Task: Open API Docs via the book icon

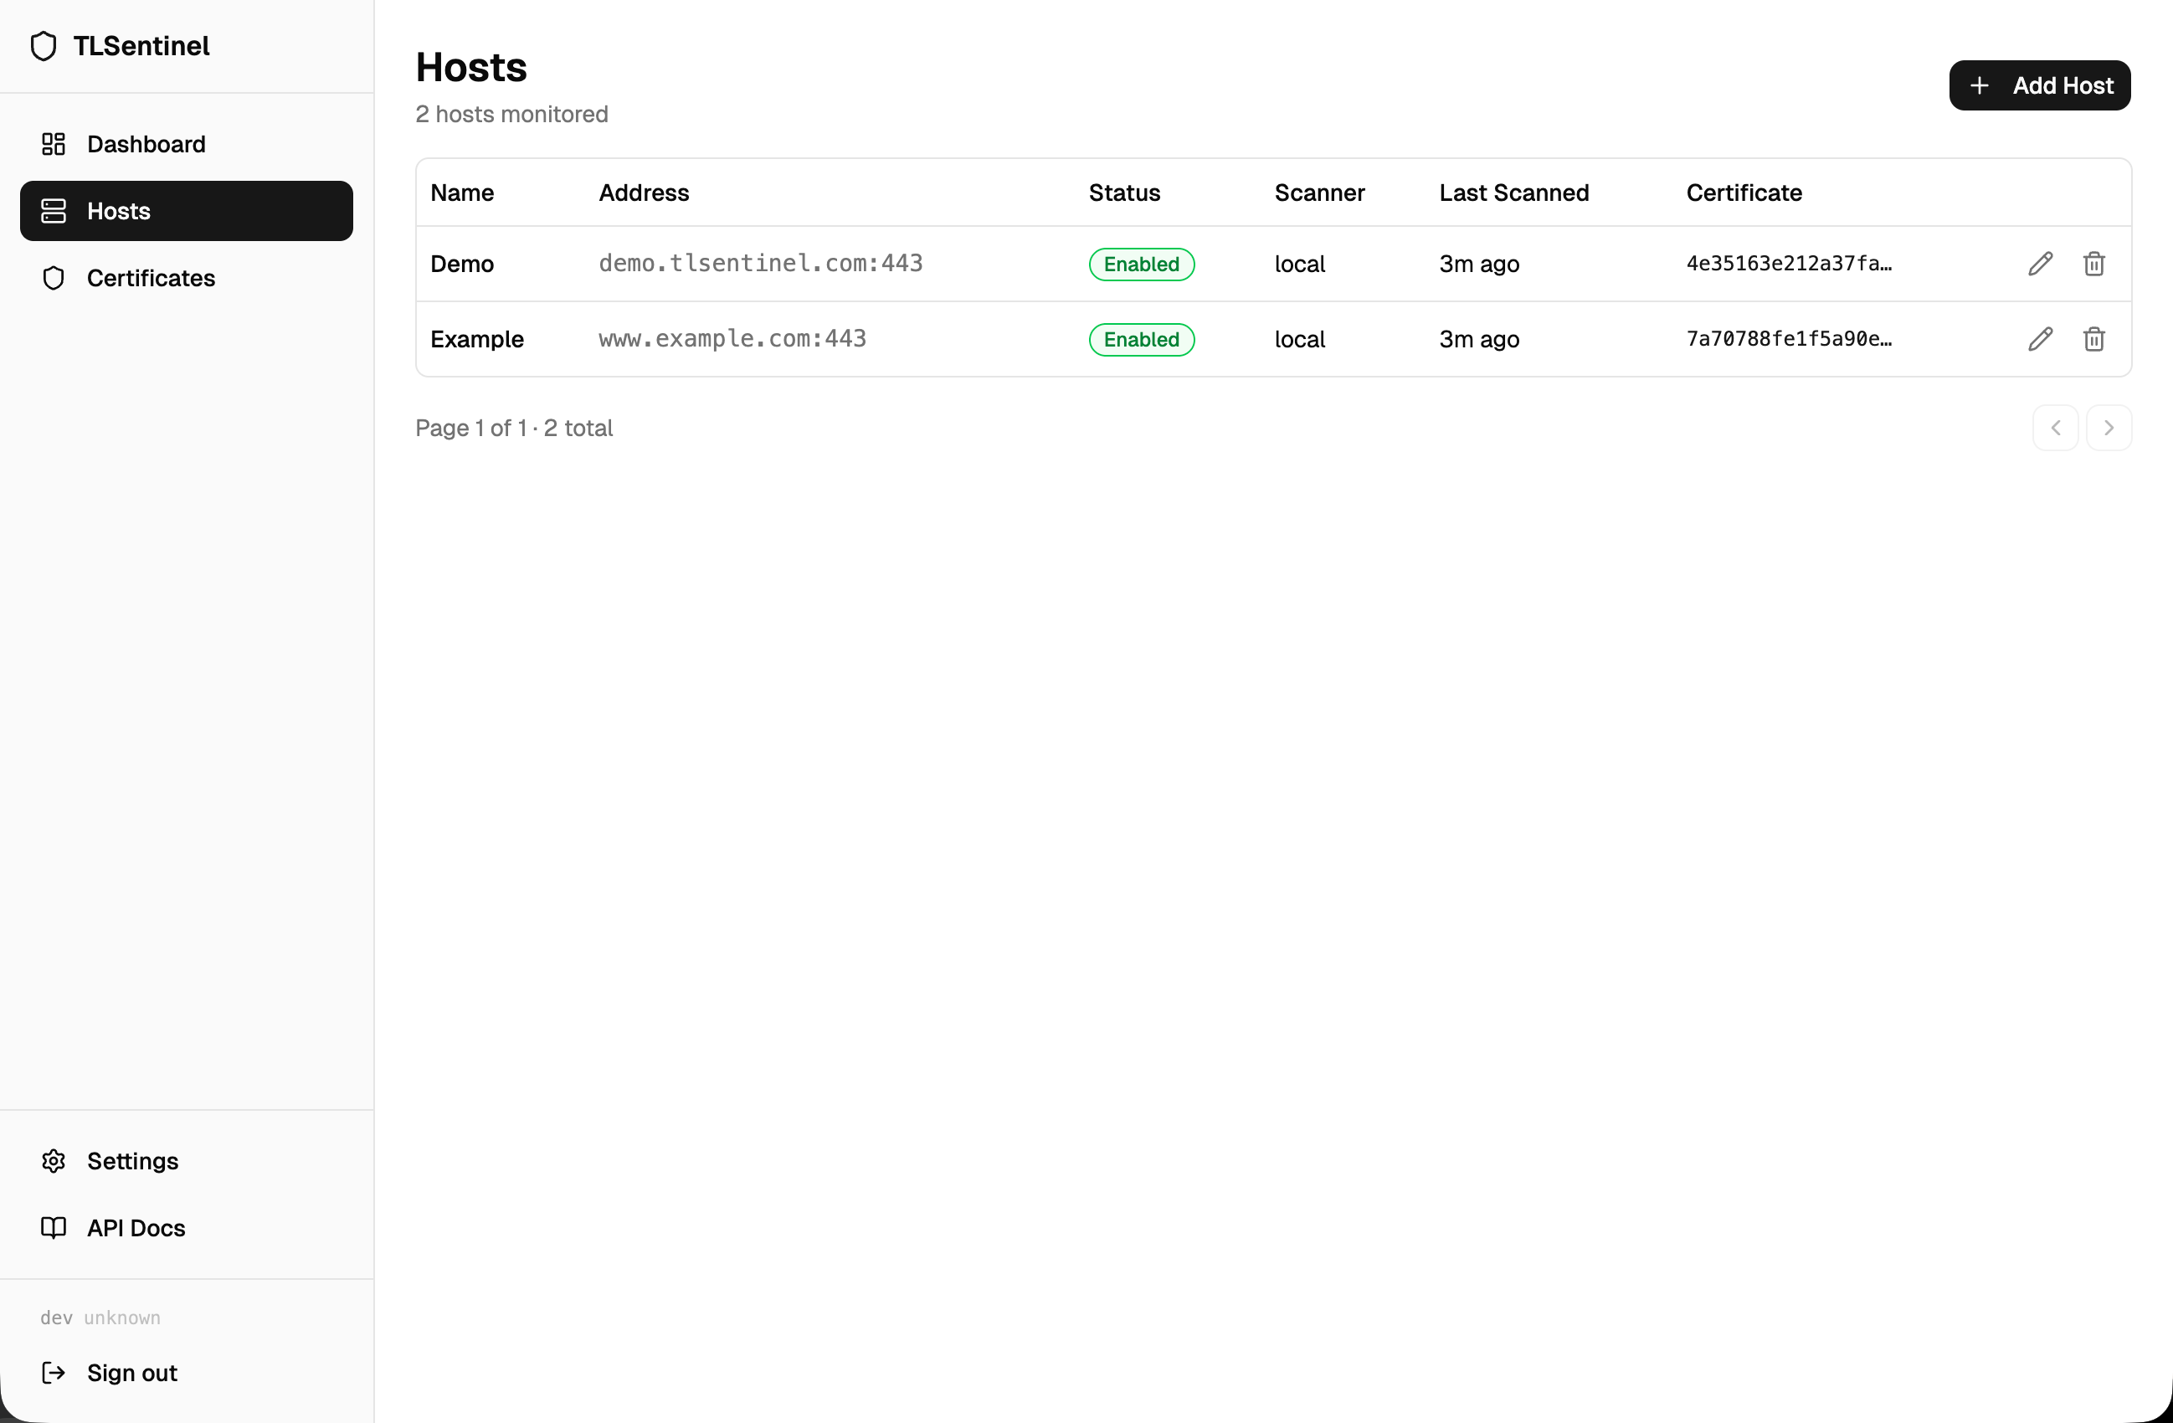Action: (52, 1228)
